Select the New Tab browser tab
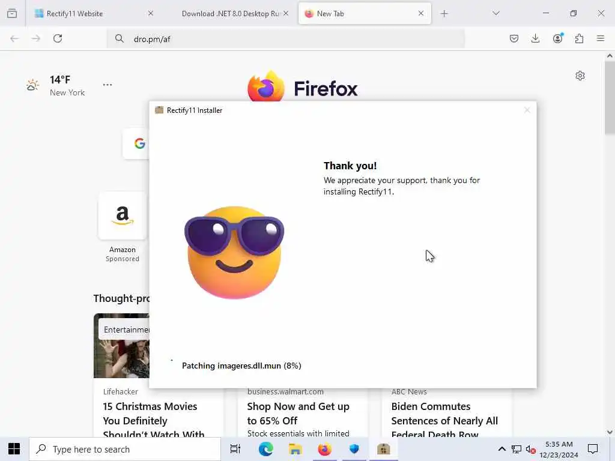Screen dimensions: 615x461 click(x=365, y=13)
